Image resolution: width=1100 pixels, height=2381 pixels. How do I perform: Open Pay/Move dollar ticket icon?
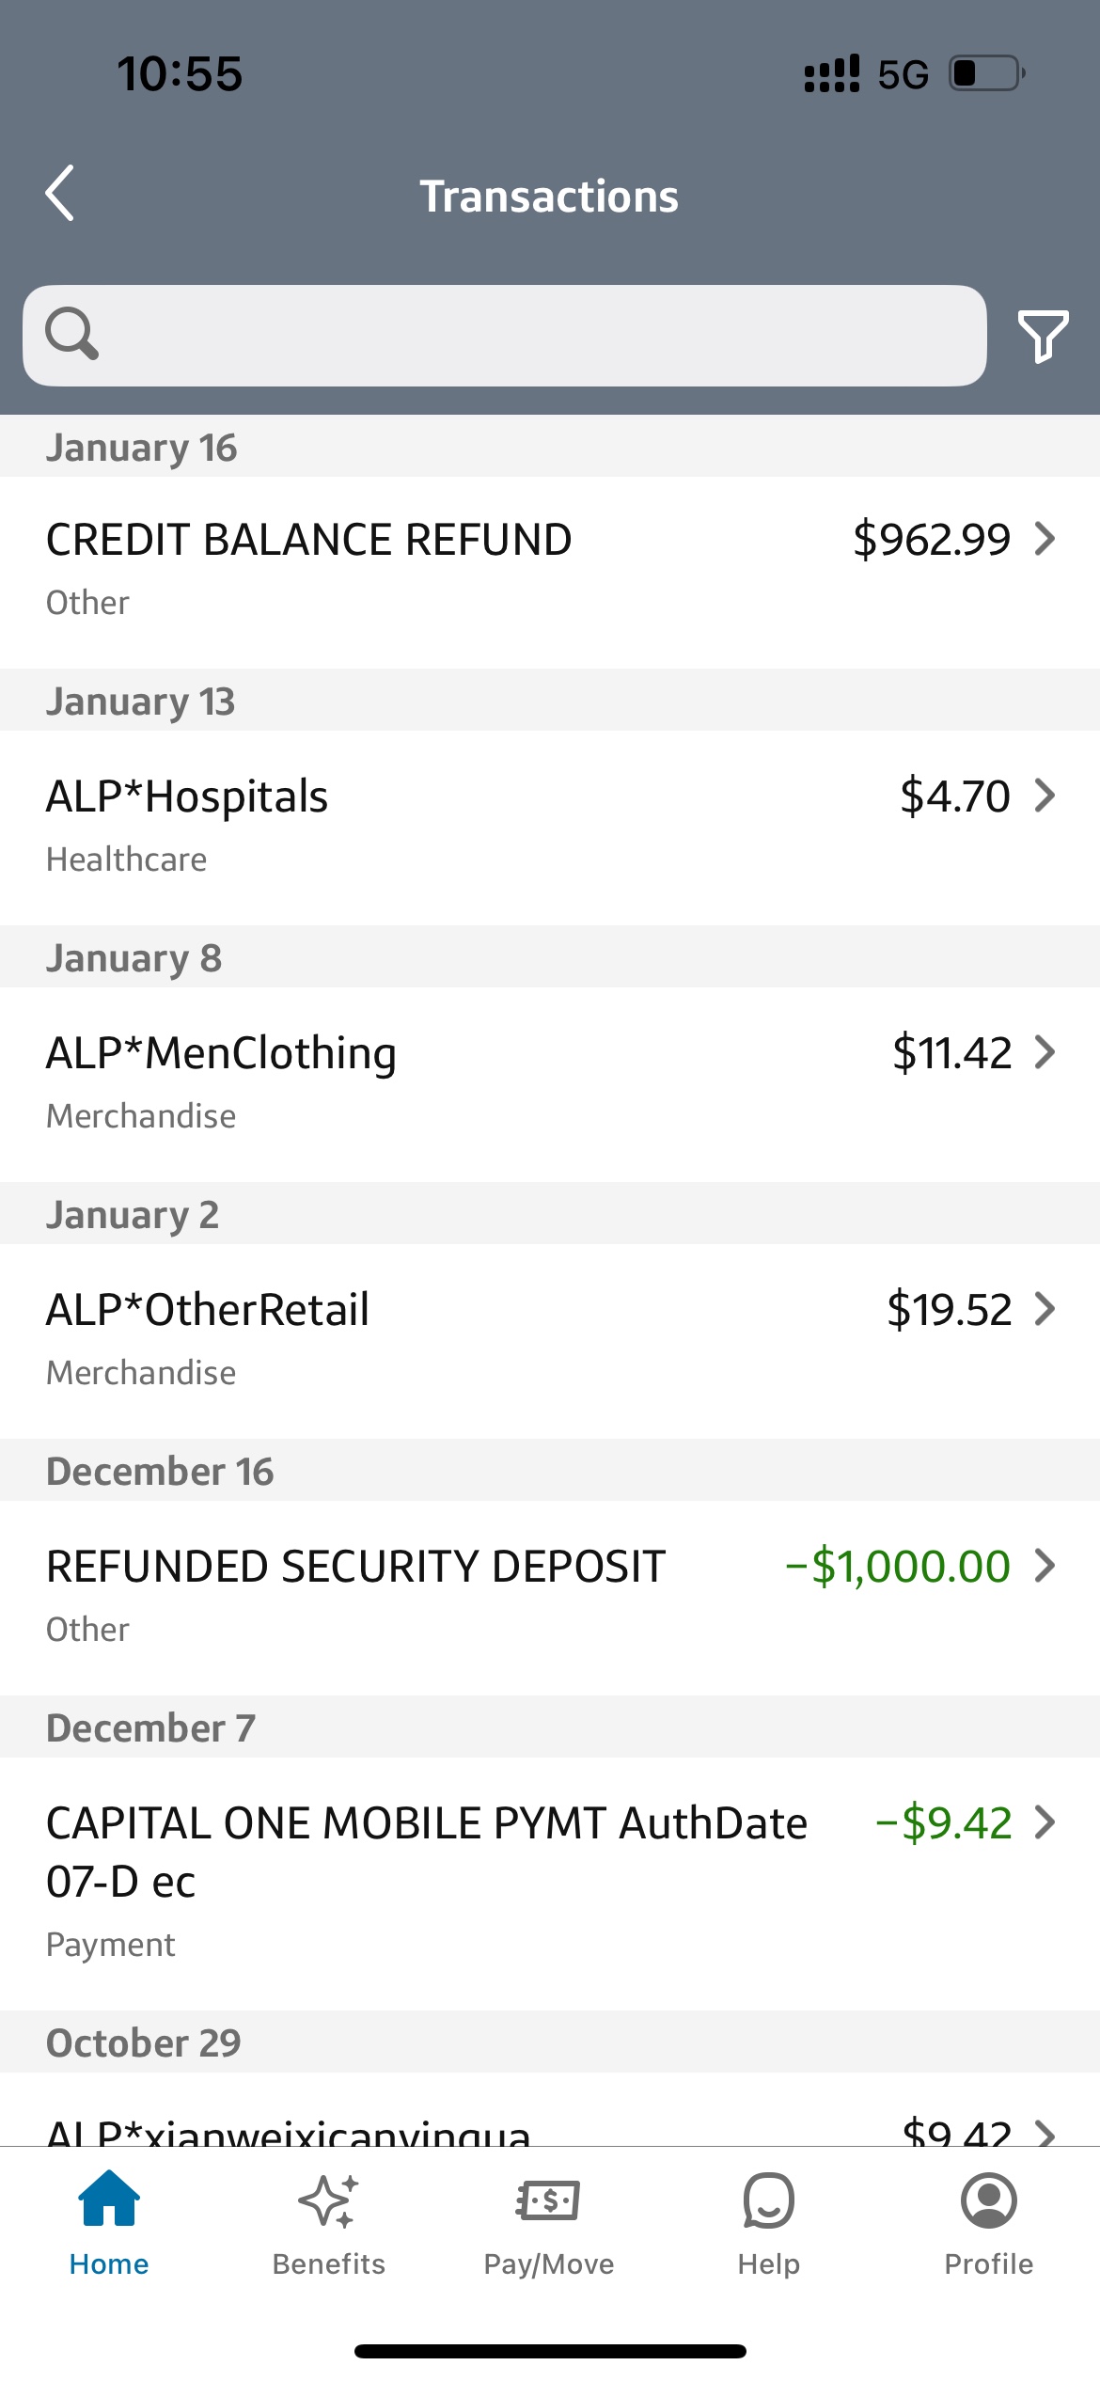[x=548, y=2200]
